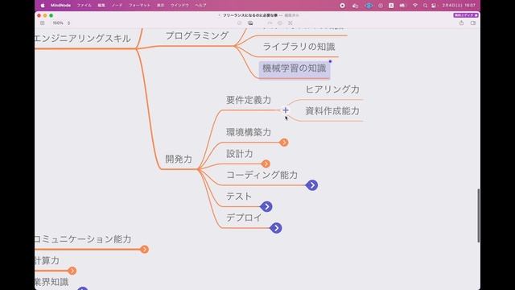Expand the デプロイ node chevron
515x290 pixels.
276,228
